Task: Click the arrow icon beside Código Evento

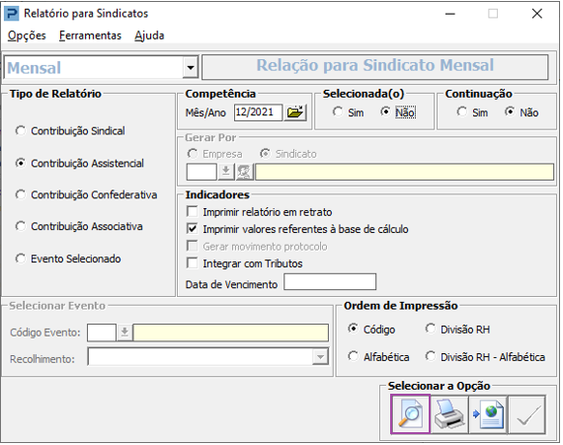Action: click(124, 333)
